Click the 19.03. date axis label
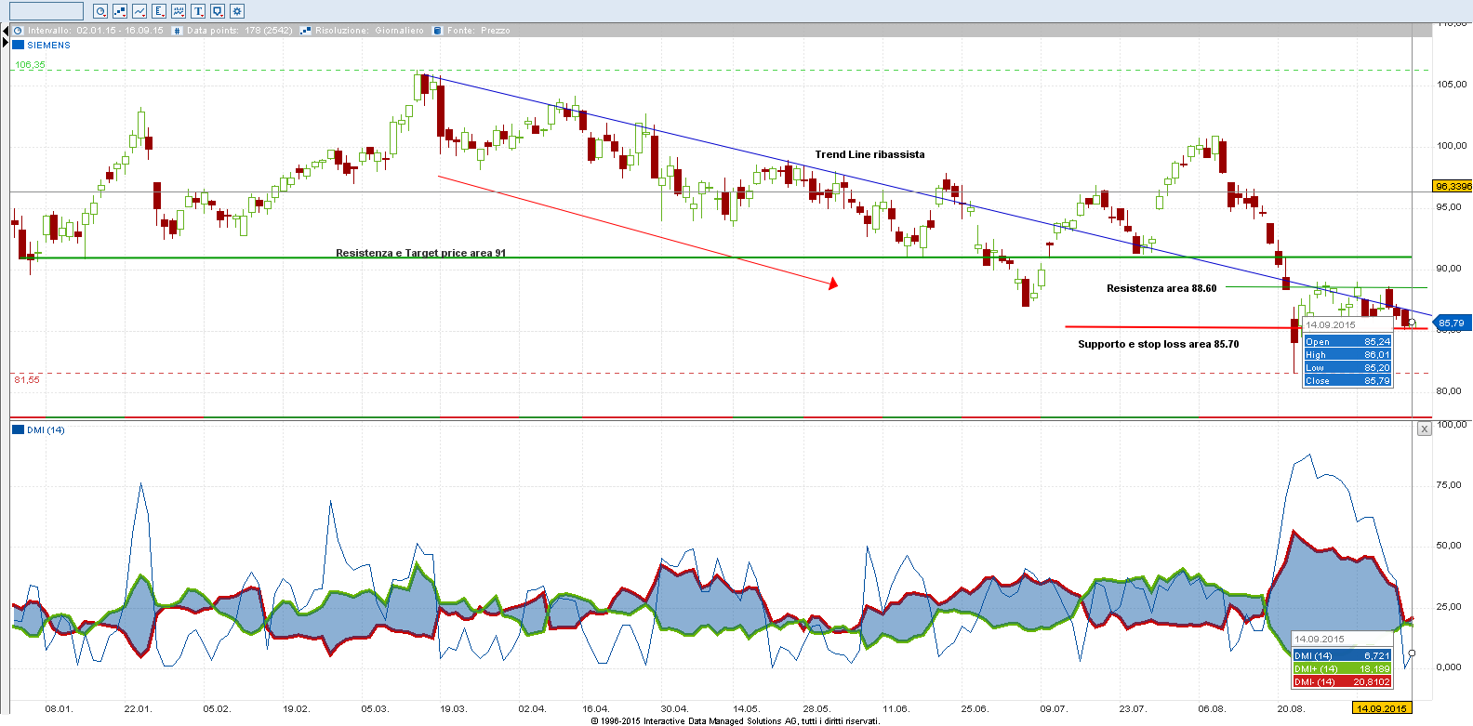The height and width of the screenshot is (726, 1473). (x=454, y=708)
